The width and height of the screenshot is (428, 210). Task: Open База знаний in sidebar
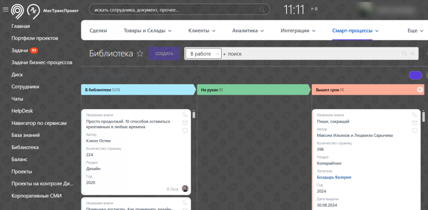click(25, 135)
